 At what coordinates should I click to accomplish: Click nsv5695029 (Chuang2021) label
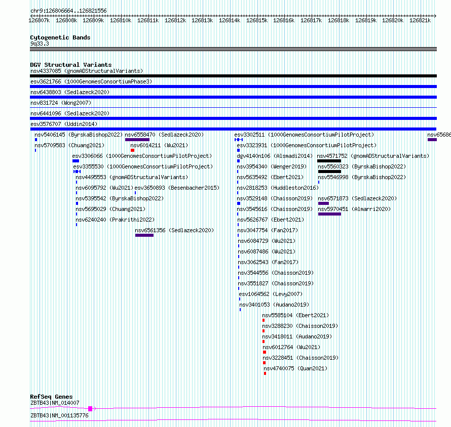110,209
